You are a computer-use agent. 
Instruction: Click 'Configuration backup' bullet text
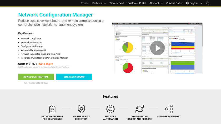(32, 46)
